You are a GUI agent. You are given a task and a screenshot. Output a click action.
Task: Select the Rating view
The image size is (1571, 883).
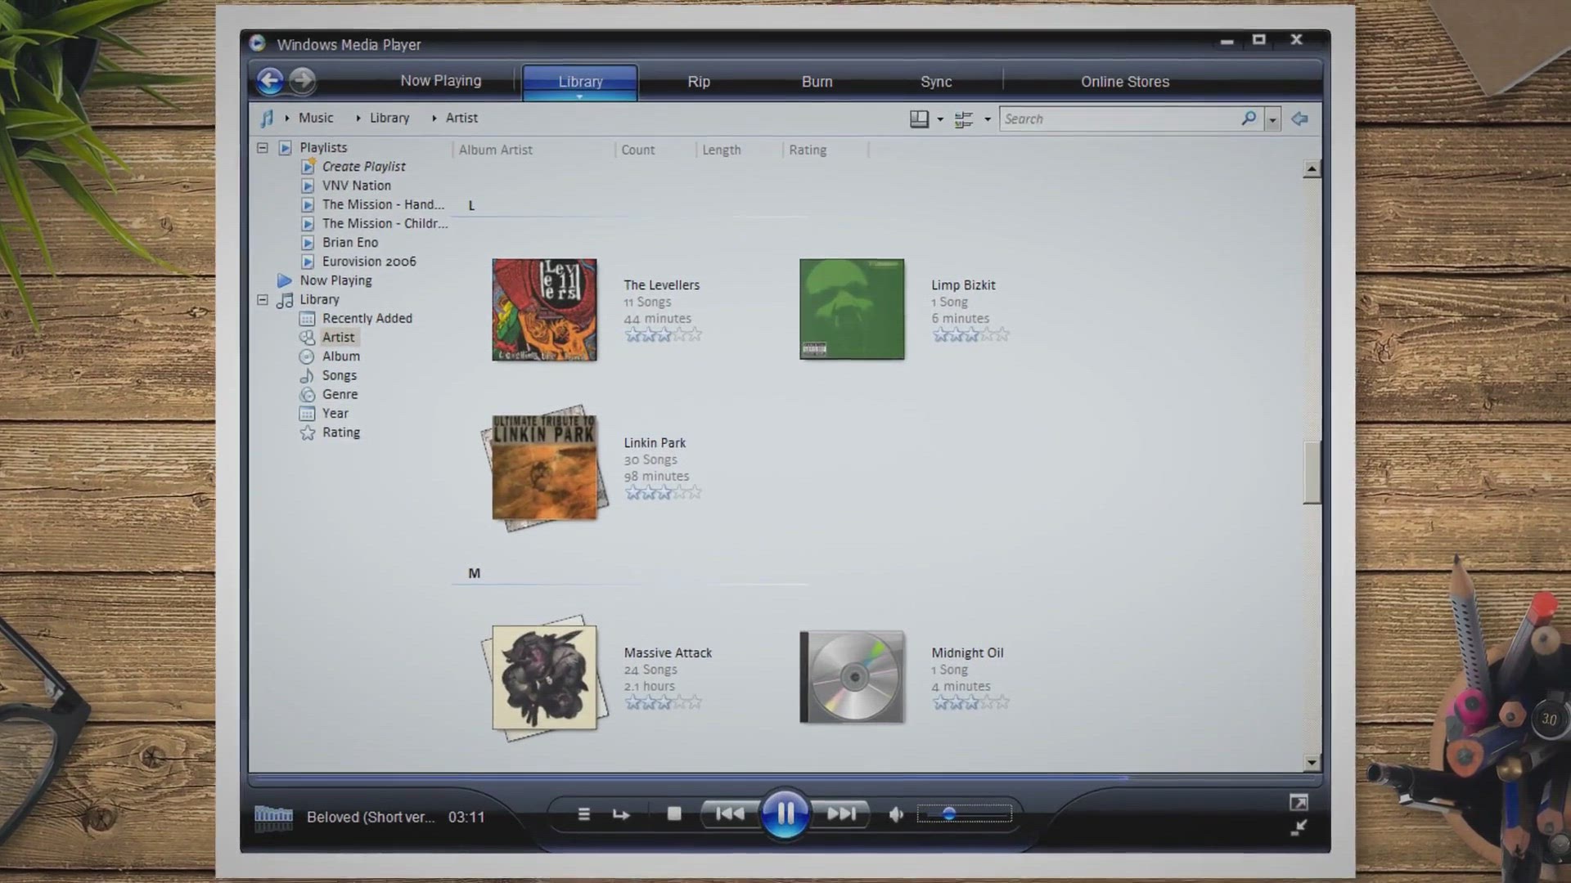[x=340, y=433]
